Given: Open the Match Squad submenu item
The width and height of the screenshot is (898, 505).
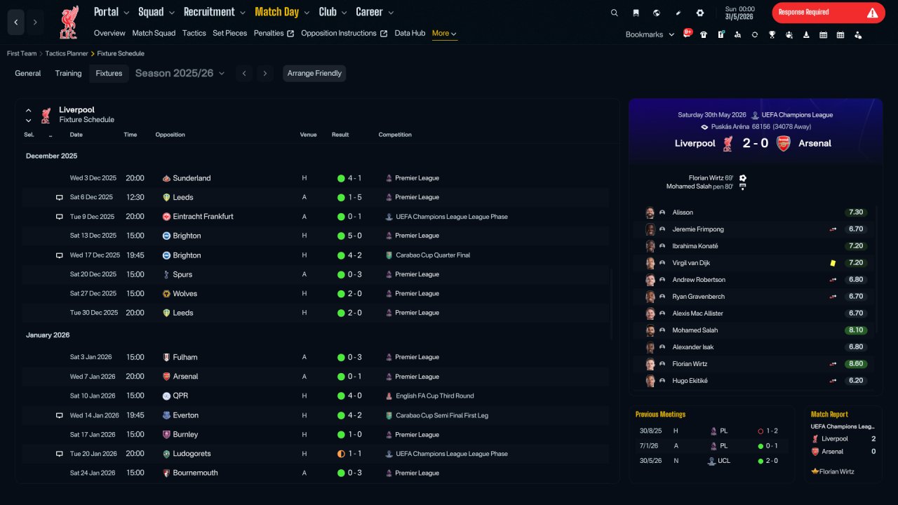Looking at the screenshot, I should [154, 34].
